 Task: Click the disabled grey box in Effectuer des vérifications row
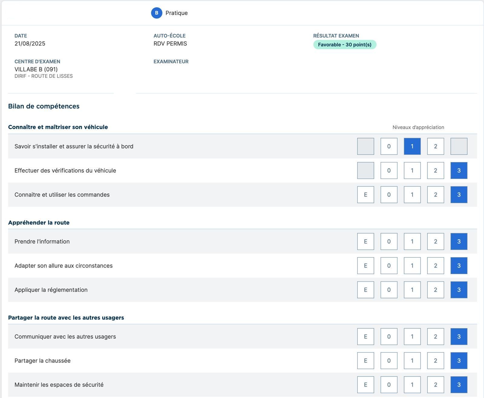tap(365, 171)
